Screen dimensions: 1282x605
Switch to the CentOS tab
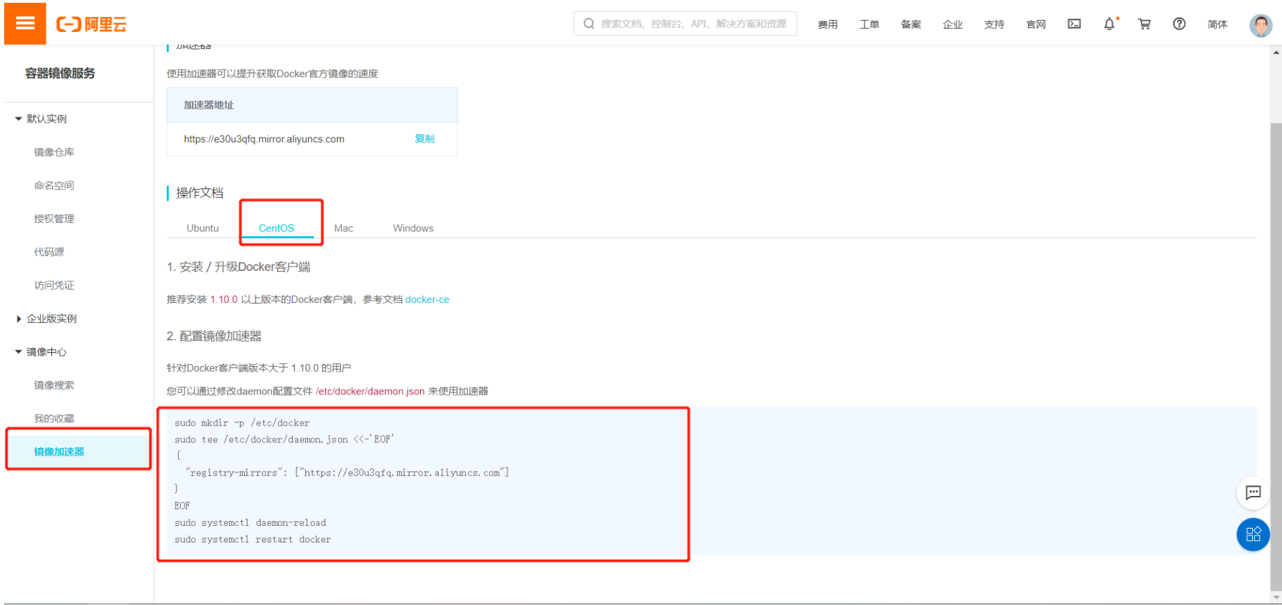pyautogui.click(x=277, y=228)
